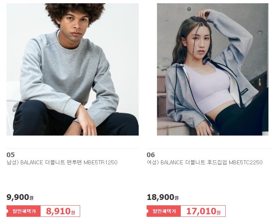
Task: Click model code MBE5TR1250
Action: coord(101,163)
